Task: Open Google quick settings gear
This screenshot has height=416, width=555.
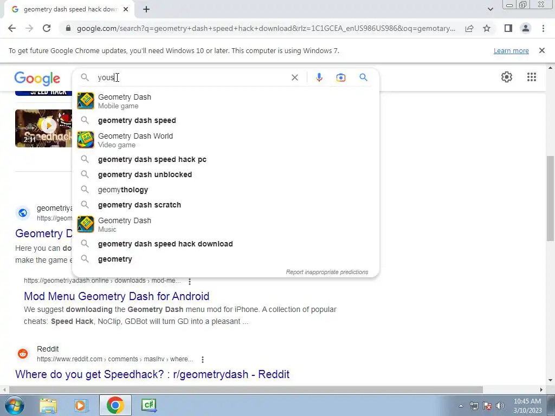Action: [x=507, y=77]
